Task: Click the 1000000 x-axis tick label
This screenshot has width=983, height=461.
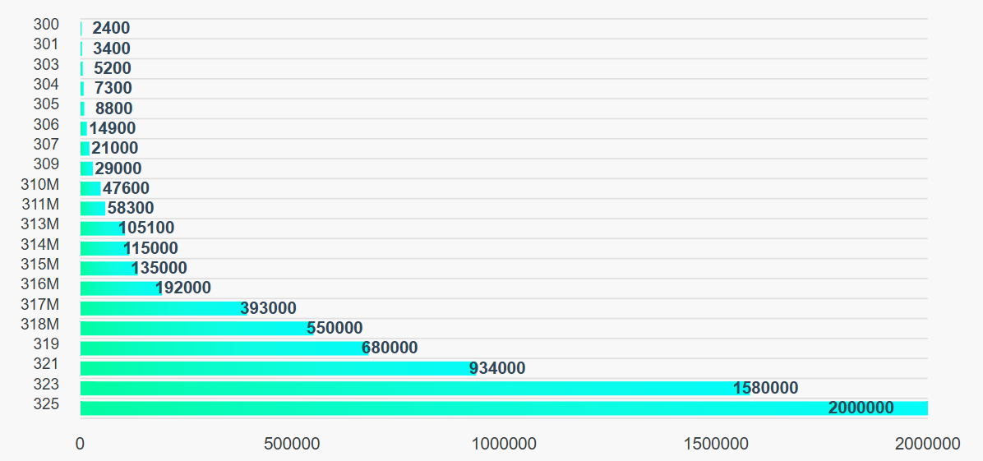Action: [502, 444]
